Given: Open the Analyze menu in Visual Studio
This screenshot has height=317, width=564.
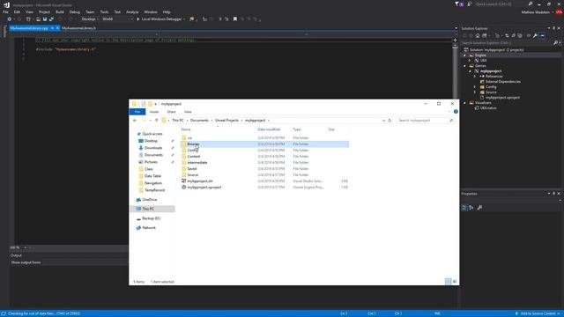Looking at the screenshot, I should pos(132,11).
